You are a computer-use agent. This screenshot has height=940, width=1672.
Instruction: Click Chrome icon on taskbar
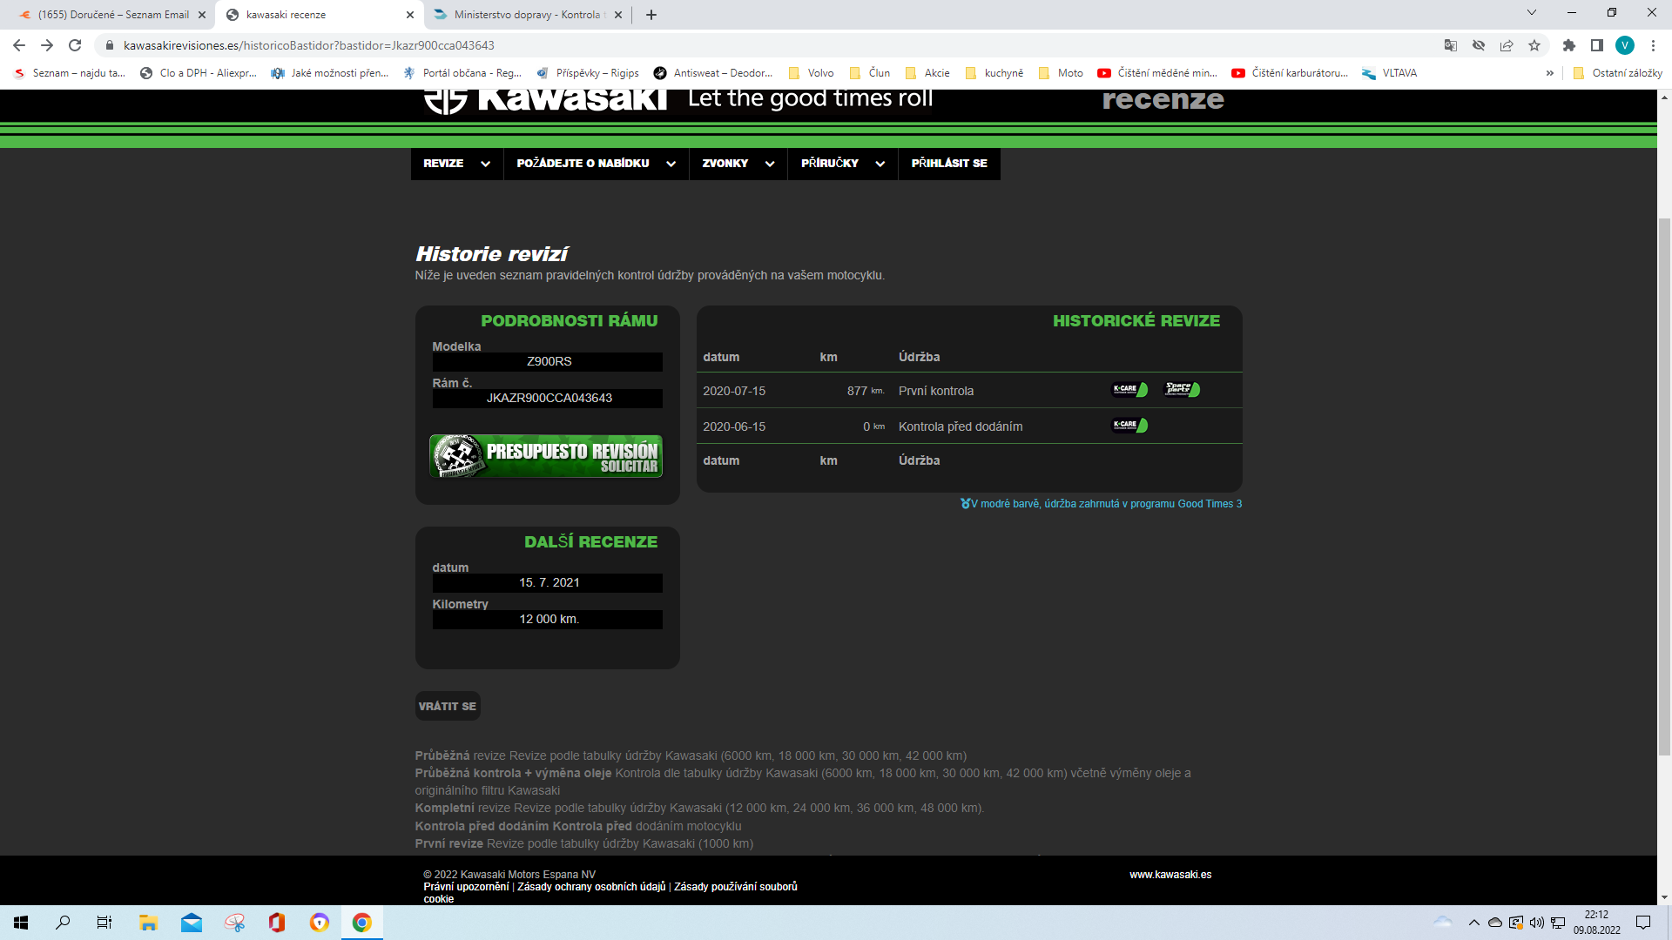point(361,923)
